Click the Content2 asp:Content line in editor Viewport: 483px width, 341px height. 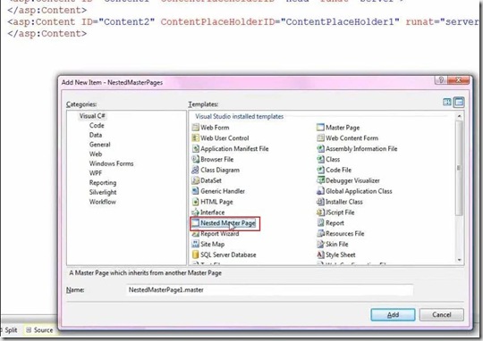pos(243,22)
